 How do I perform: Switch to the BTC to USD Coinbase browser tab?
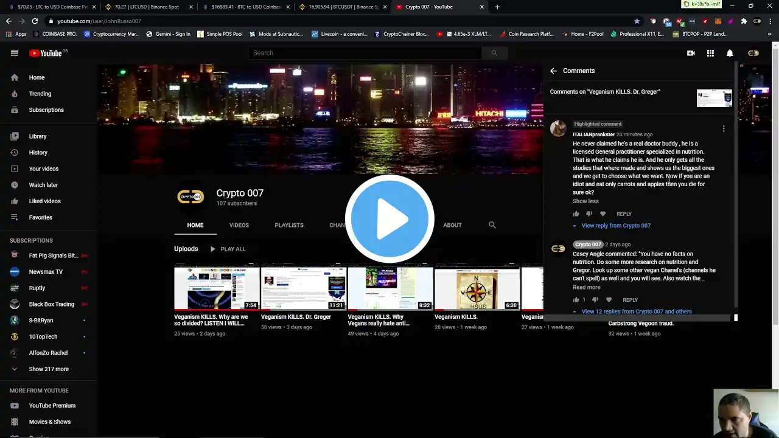point(246,7)
